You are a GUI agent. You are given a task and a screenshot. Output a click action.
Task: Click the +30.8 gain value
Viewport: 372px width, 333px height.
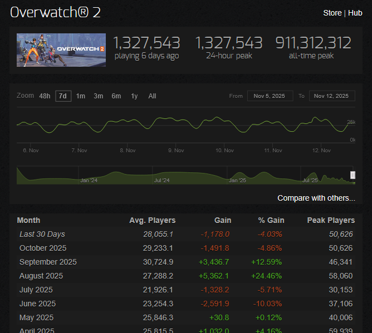(x=219, y=317)
